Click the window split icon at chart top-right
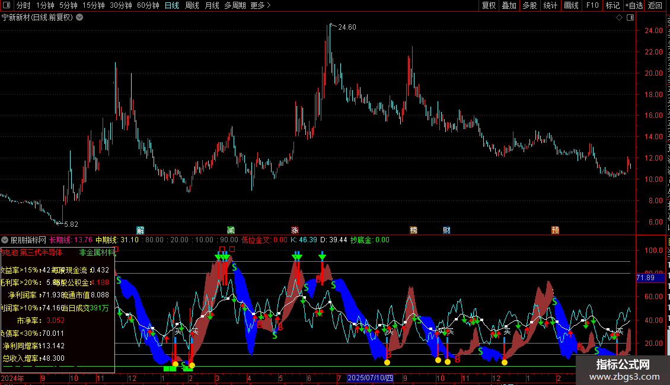The image size is (670, 385). click(x=630, y=18)
